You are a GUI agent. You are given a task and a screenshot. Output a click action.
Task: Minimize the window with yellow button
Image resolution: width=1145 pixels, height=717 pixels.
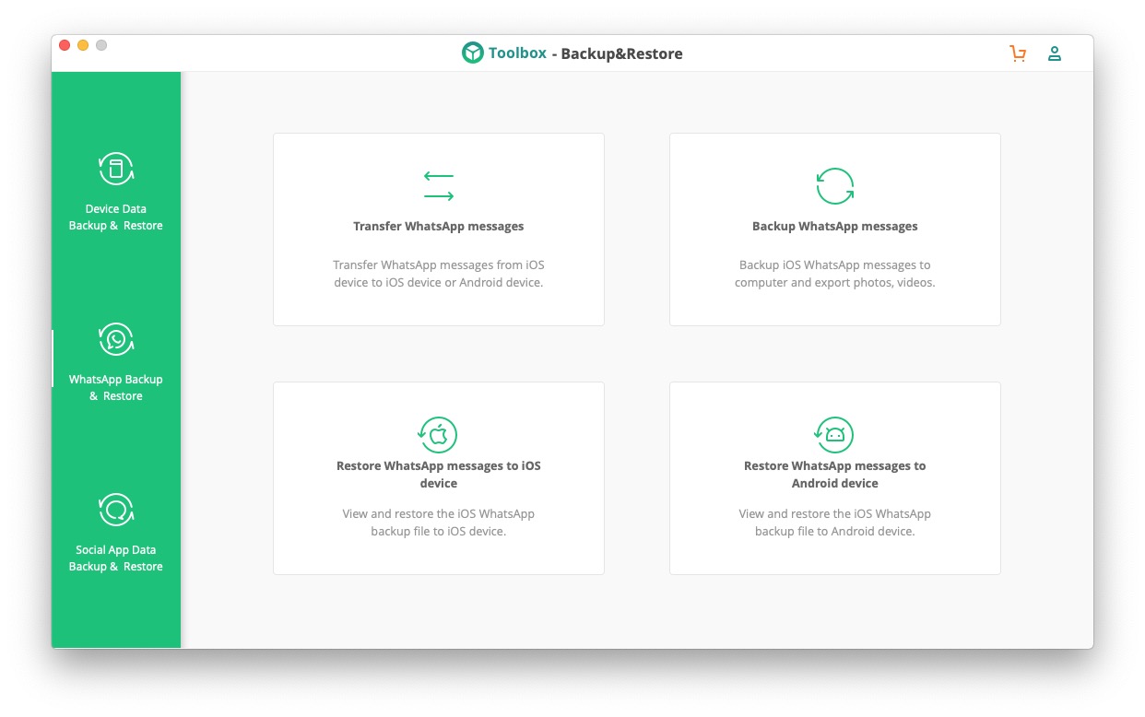83,45
